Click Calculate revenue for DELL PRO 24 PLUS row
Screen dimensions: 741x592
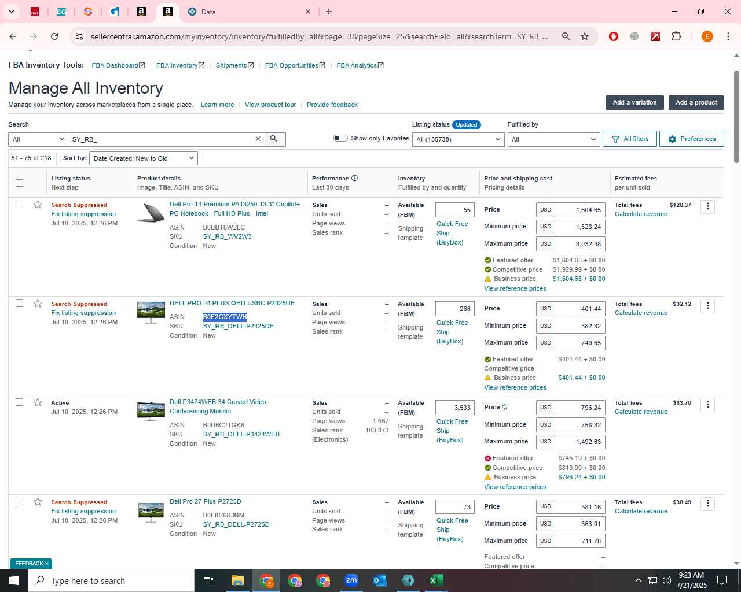[641, 313]
